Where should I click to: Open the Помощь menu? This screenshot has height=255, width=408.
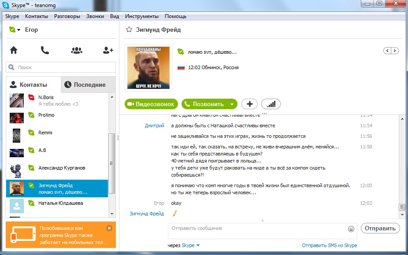[176, 16]
